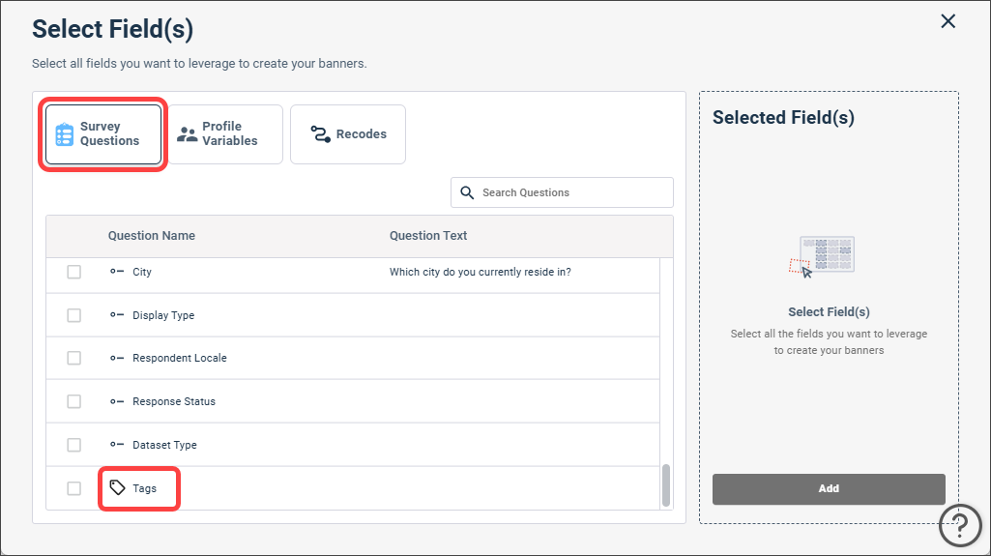
Task: Click the magnifier icon in search box
Action: [467, 192]
